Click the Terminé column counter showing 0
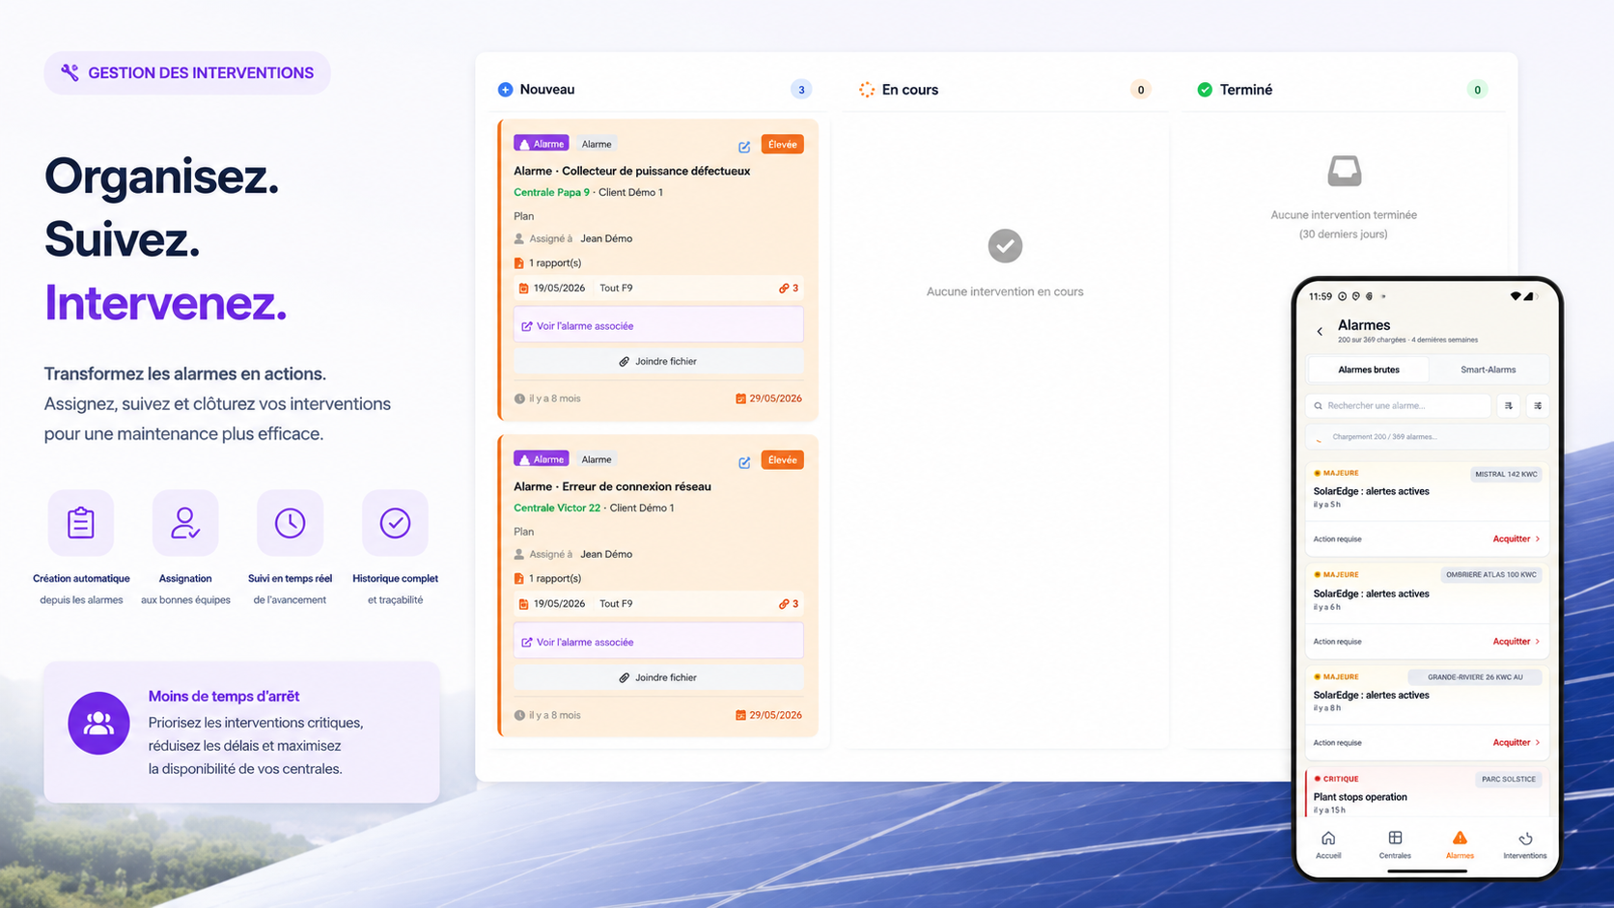This screenshot has width=1614, height=908. pos(1477,90)
